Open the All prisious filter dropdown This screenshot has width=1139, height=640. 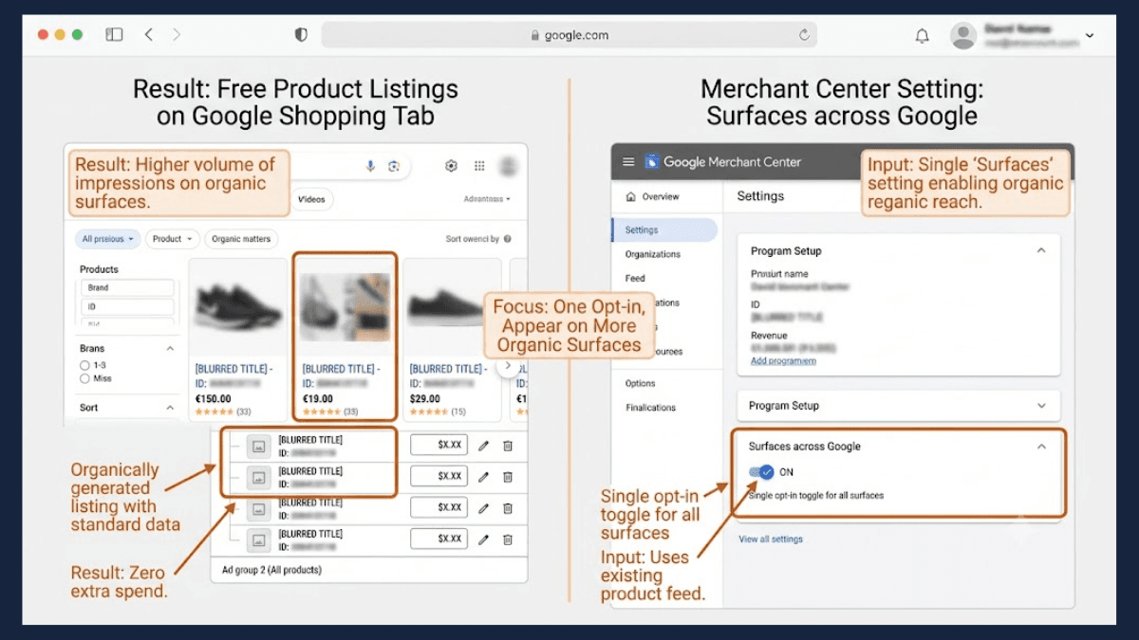click(107, 239)
